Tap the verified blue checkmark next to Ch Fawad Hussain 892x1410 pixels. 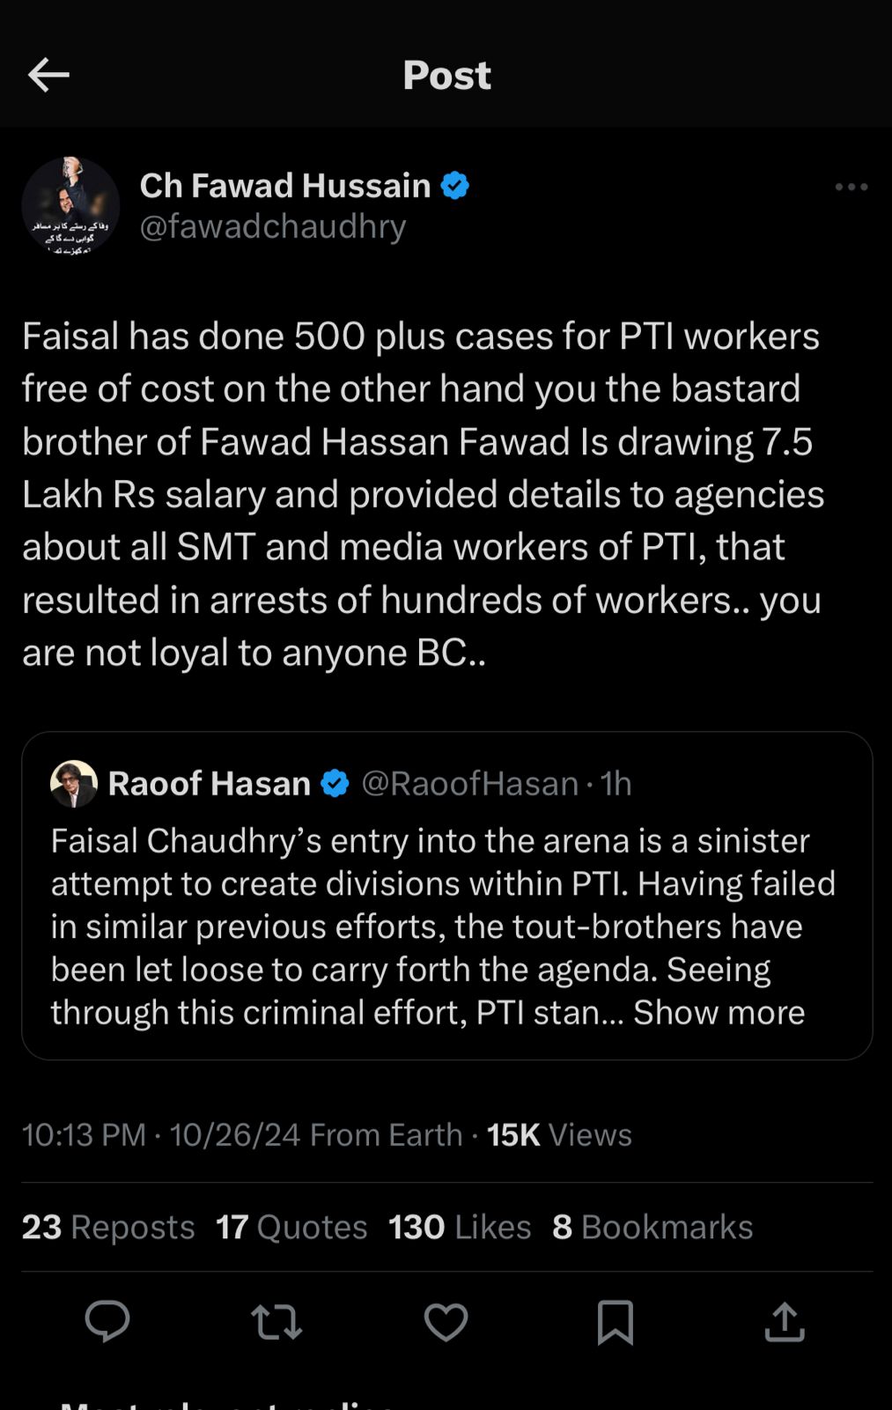(455, 185)
